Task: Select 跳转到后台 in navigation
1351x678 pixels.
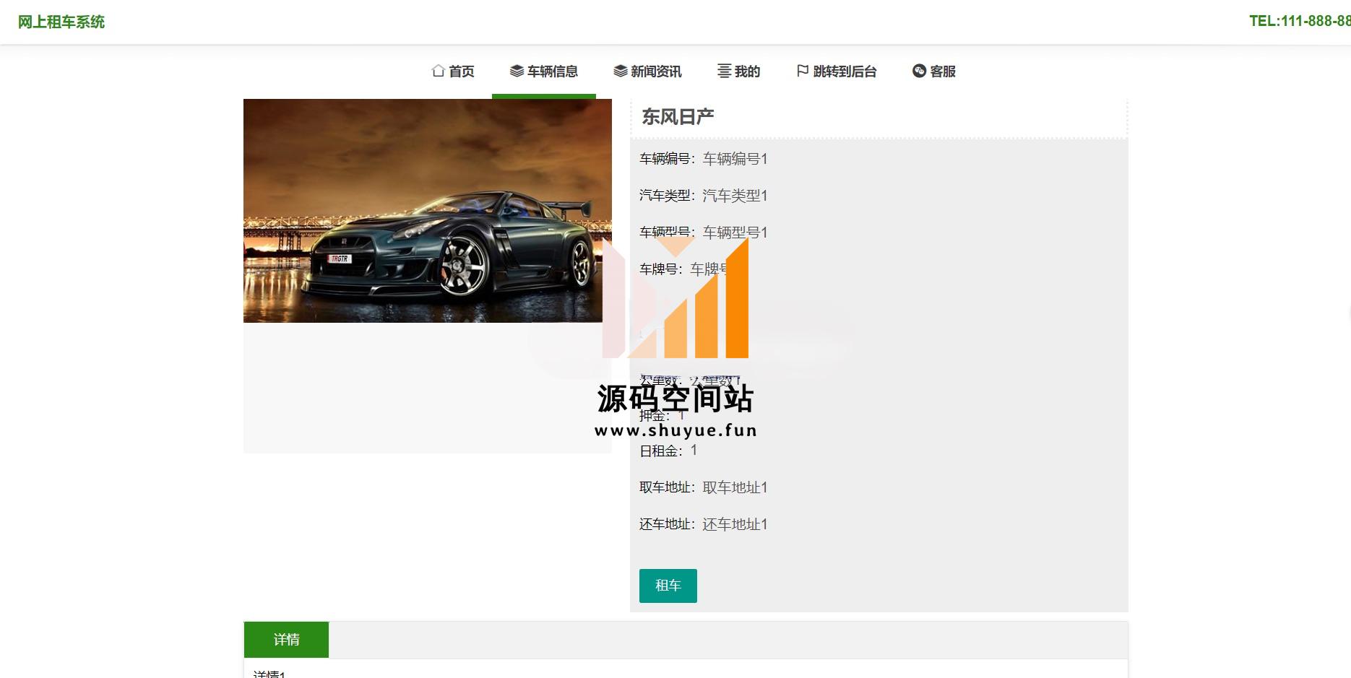Action: 837,71
